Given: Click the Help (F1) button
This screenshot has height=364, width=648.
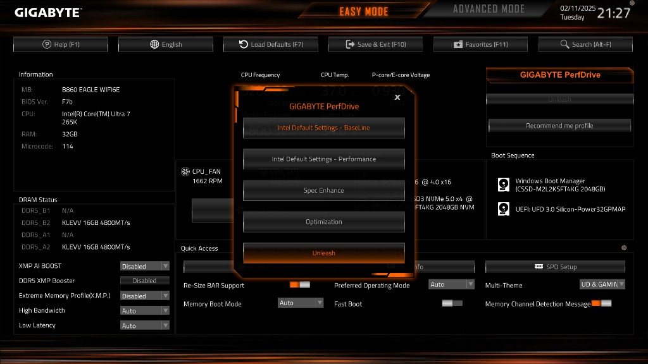Looking at the screenshot, I should point(61,44).
